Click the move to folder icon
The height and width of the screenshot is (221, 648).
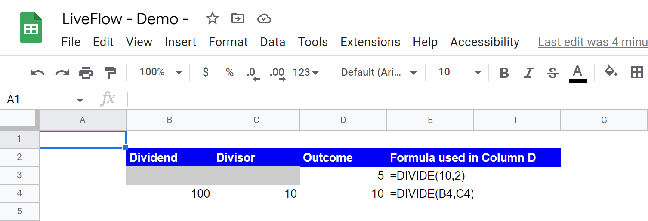coord(238,18)
